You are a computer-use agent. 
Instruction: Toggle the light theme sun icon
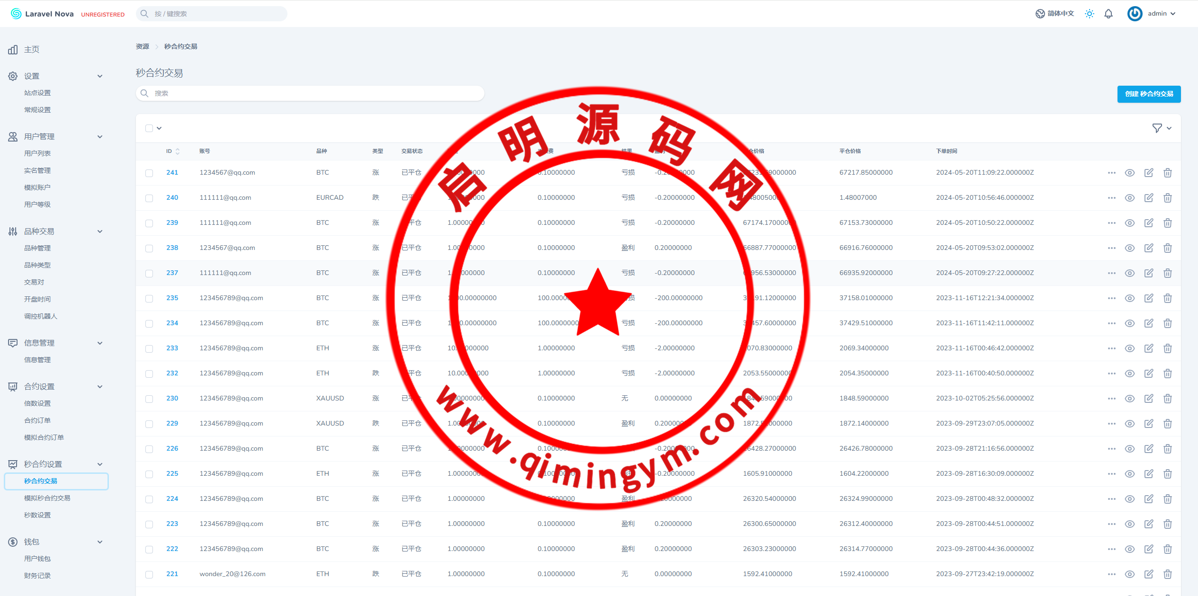1090,14
